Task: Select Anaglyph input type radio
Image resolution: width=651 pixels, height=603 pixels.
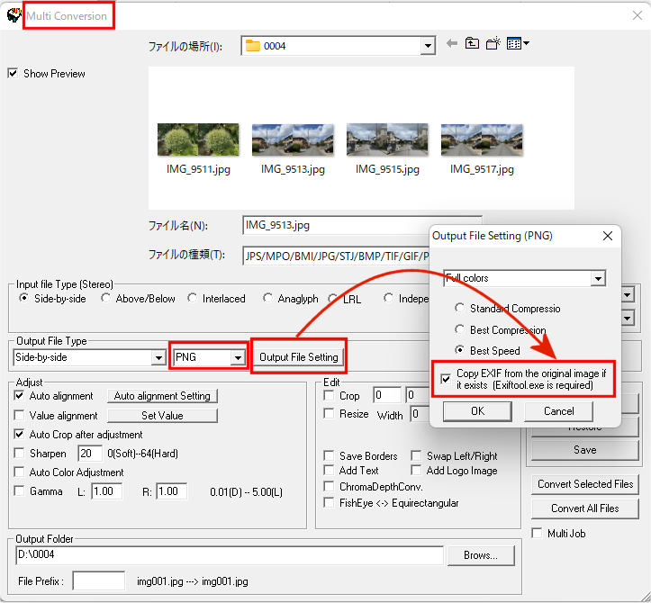Action: point(267,298)
